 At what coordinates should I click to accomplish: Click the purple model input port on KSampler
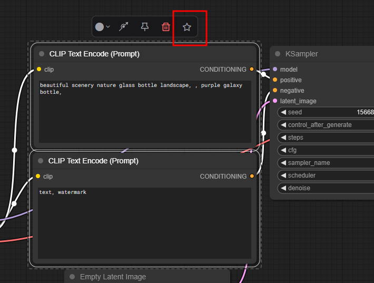pos(275,69)
